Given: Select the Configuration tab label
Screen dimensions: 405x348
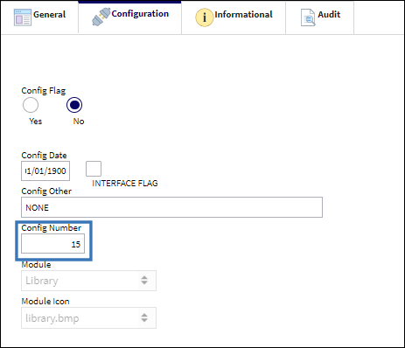Looking at the screenshot, I should pyautogui.click(x=140, y=14).
